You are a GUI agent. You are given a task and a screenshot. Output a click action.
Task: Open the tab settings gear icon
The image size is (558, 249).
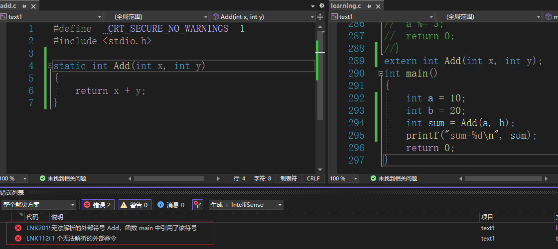coord(322,5)
